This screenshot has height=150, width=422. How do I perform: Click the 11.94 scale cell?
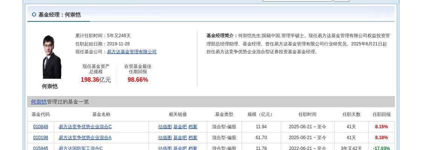point(261,127)
